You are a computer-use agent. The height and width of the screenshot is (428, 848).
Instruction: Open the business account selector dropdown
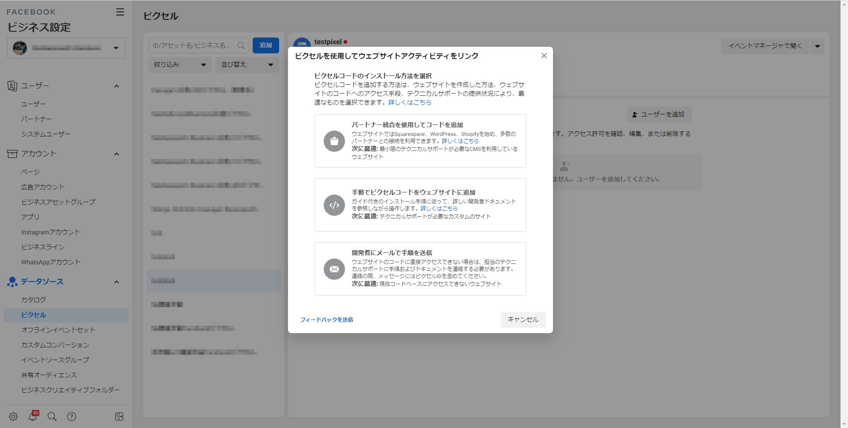[x=66, y=48]
